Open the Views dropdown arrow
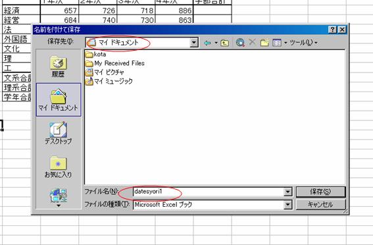The height and width of the screenshot is (245, 373). [x=286, y=43]
